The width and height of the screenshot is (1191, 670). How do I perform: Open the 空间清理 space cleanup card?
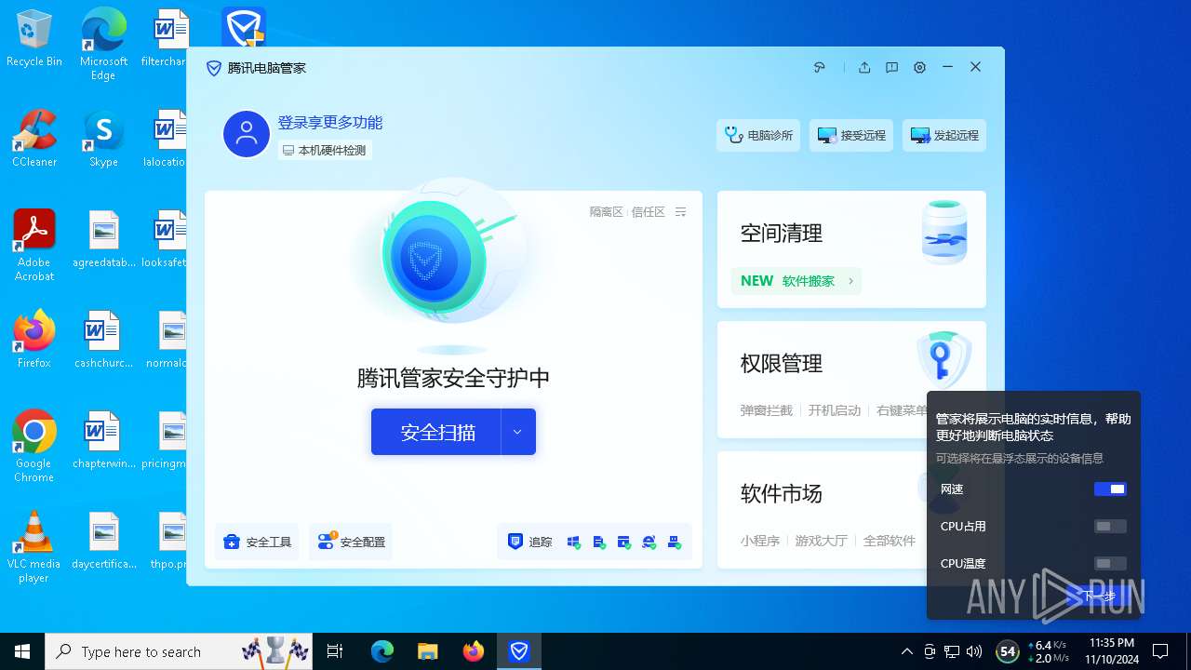click(851, 249)
